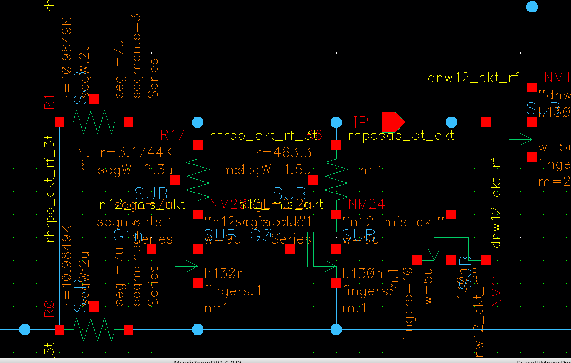
Task: Click NM23's drain terminal square
Action: [x=198, y=214]
